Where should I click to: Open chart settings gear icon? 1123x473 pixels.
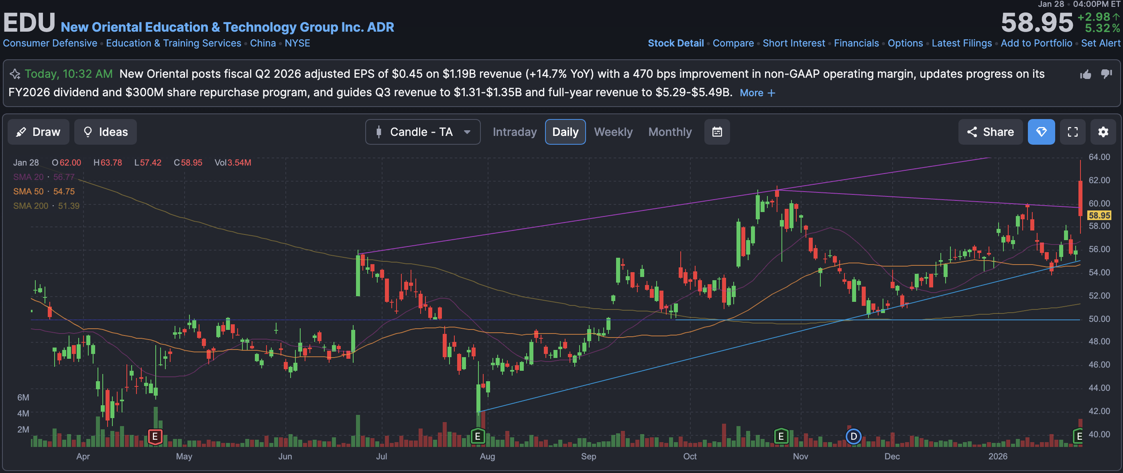pos(1103,132)
